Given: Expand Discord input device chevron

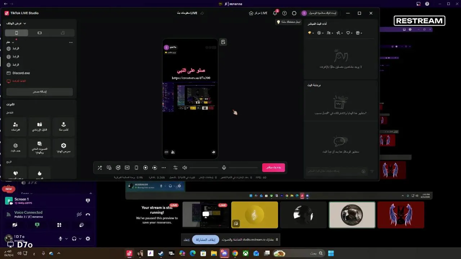Looking at the screenshot, I should [x=67, y=238].
